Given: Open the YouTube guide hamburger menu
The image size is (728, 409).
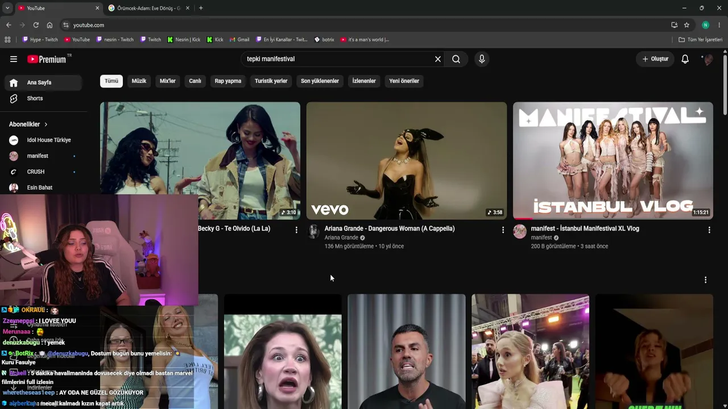Looking at the screenshot, I should click(x=14, y=59).
